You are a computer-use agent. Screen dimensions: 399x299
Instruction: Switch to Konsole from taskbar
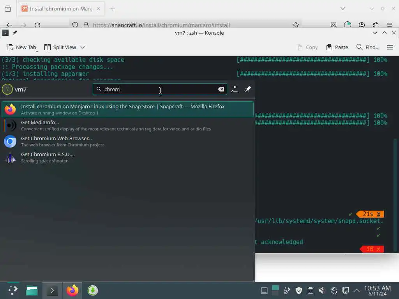(x=52, y=290)
